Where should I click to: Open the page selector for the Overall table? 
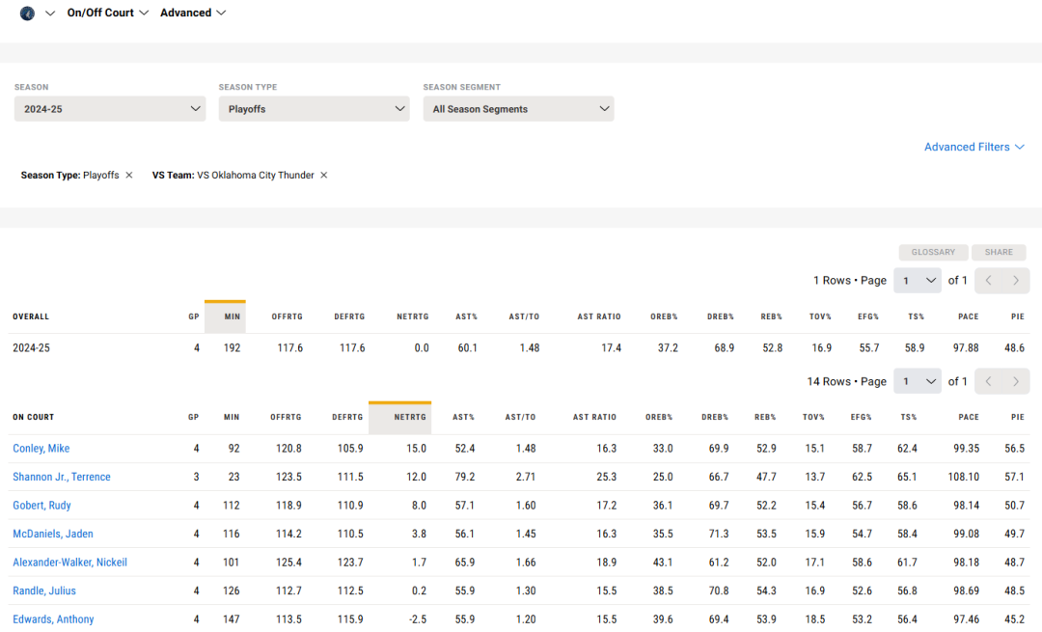(x=918, y=281)
